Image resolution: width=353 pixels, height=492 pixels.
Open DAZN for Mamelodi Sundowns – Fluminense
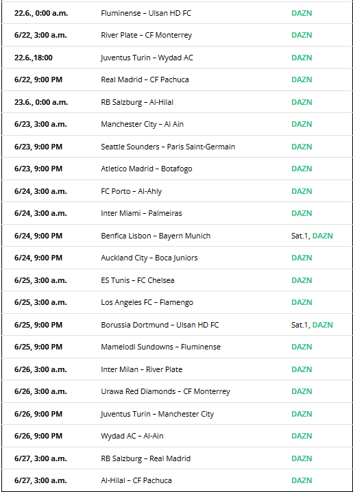point(302,347)
